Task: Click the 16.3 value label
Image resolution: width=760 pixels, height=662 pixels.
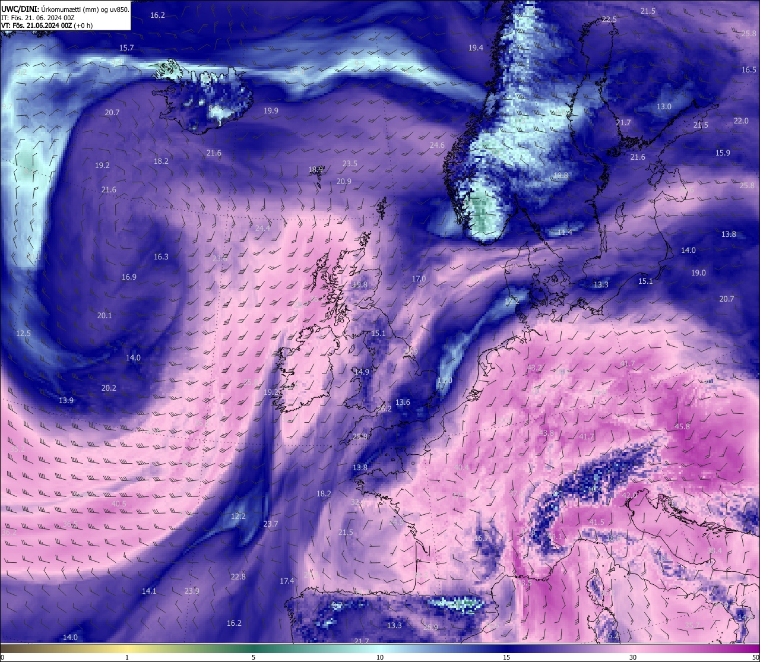Action: (161, 256)
